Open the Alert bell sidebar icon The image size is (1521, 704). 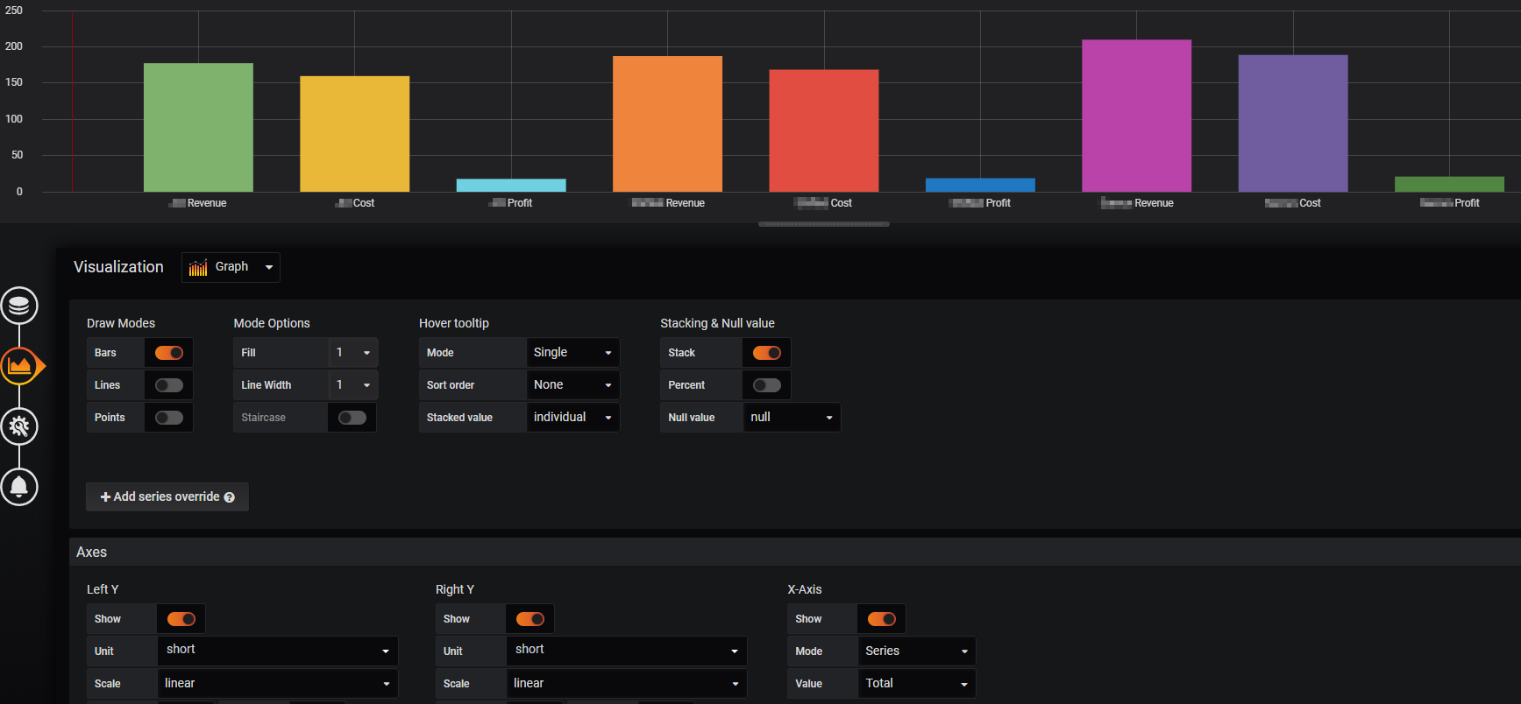[19, 487]
